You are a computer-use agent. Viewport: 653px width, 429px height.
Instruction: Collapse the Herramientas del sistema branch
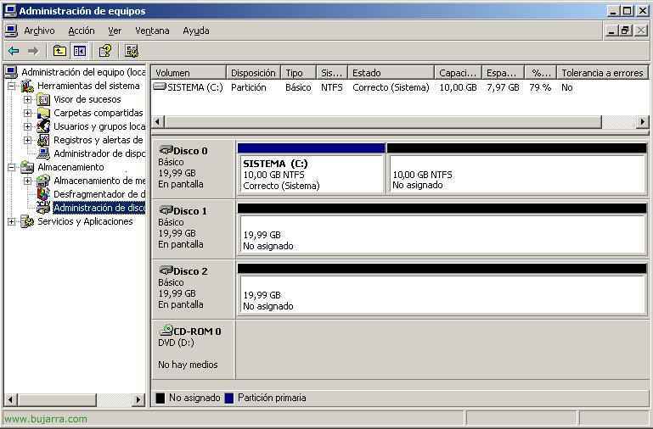click(x=12, y=86)
